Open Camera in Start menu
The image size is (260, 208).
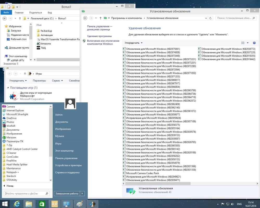pyautogui.click(x=11, y=107)
